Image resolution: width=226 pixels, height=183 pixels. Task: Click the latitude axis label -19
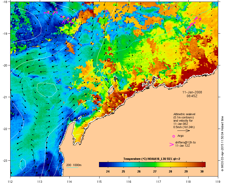5,34
